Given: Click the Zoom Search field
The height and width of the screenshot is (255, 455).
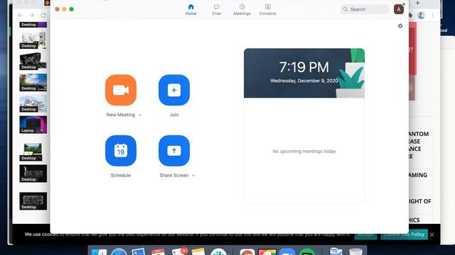Looking at the screenshot, I should click(365, 9).
